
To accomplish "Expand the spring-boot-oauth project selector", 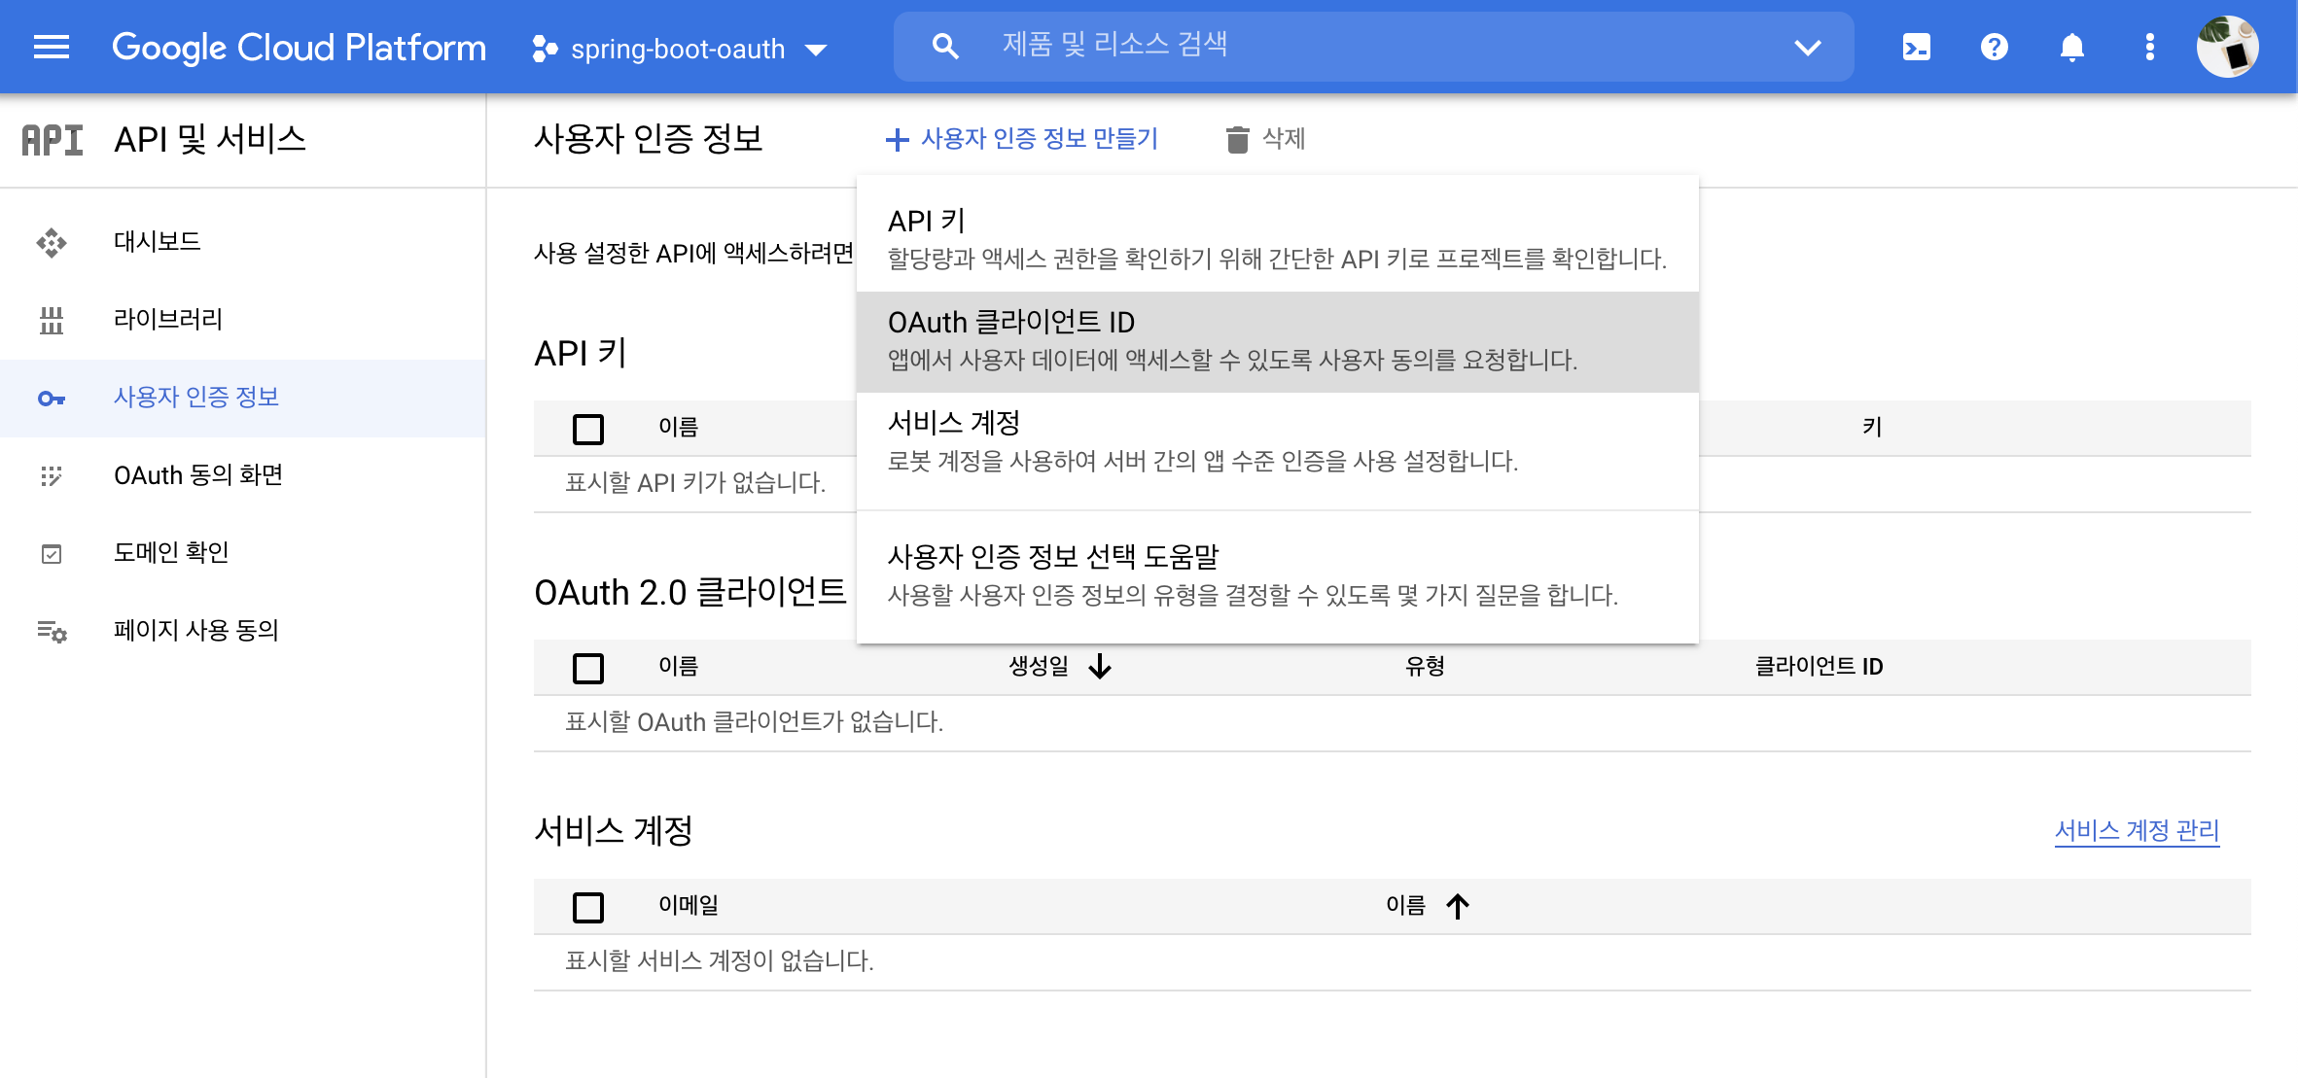I will click(681, 49).
